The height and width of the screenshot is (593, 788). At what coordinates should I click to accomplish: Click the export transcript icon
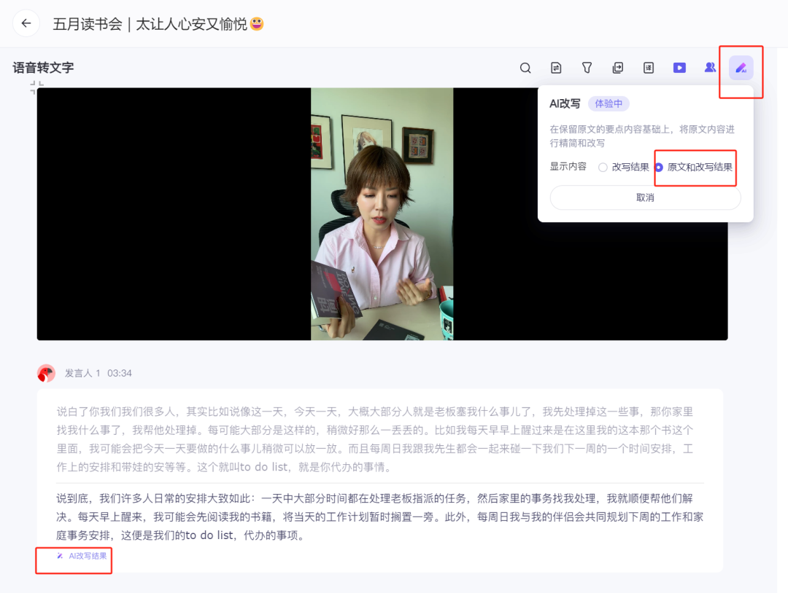tap(618, 68)
